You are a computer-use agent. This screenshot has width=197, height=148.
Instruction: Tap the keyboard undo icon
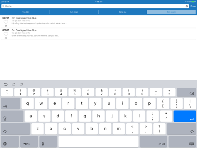[x=6, y=84]
